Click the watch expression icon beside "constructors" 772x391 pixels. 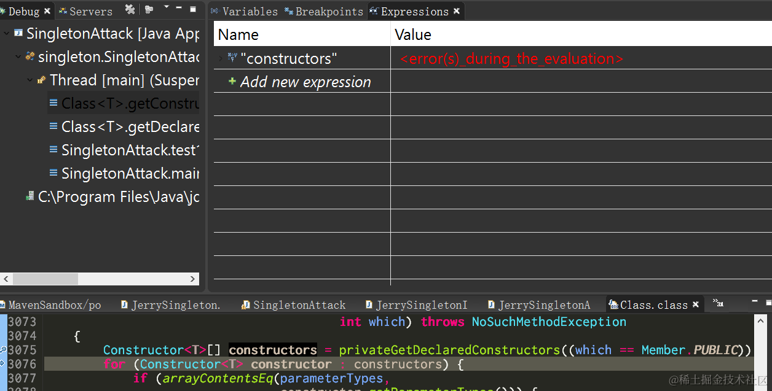[232, 58]
